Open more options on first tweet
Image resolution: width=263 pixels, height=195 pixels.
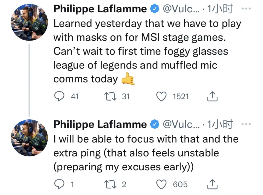click(246, 9)
